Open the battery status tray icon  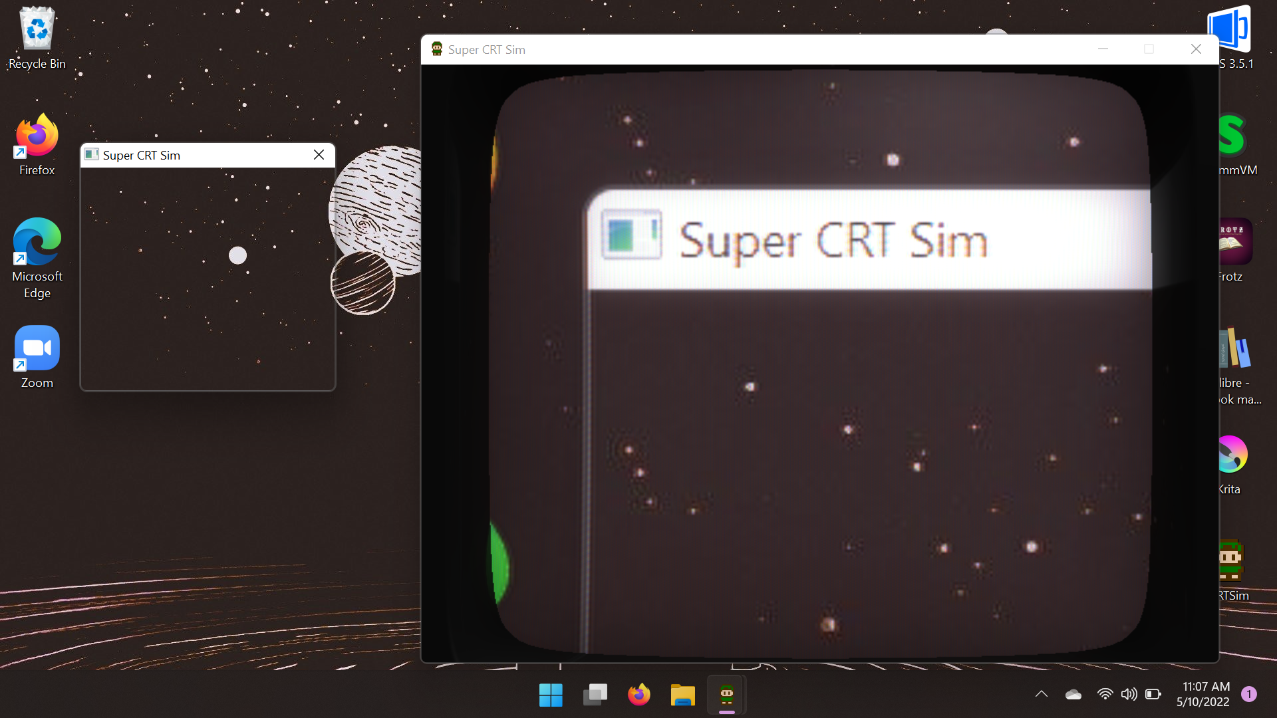click(1153, 694)
